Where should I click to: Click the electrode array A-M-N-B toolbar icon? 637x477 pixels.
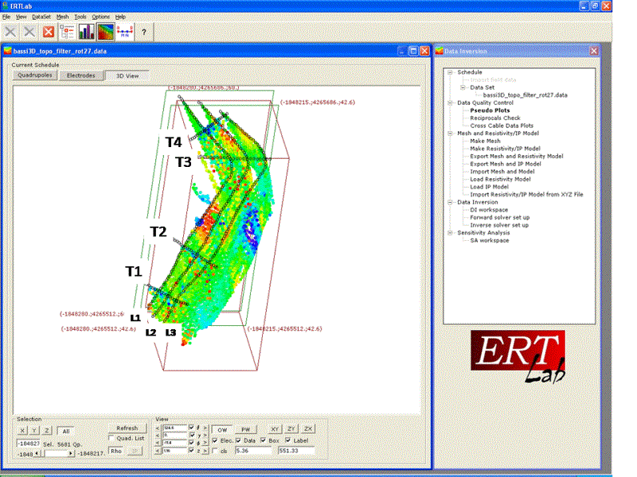(x=125, y=32)
